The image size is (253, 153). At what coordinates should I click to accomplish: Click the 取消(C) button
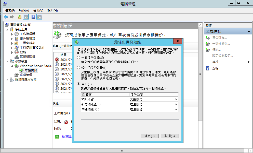click(170, 136)
